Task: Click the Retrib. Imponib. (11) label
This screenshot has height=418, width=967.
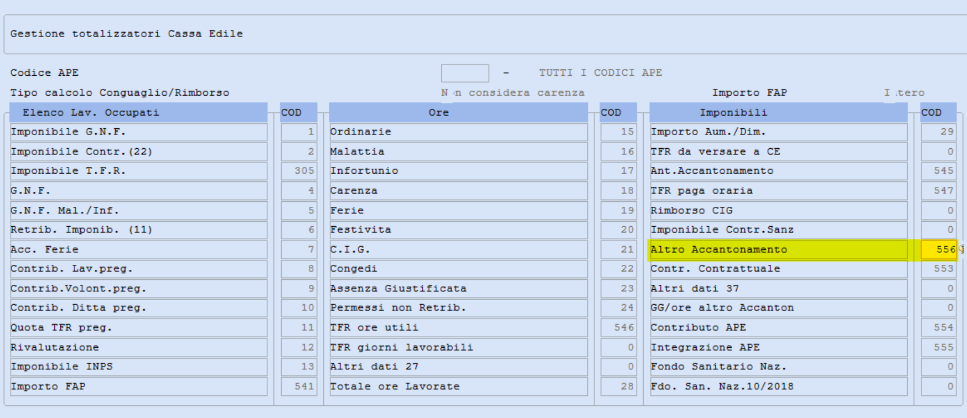Action: (x=138, y=229)
